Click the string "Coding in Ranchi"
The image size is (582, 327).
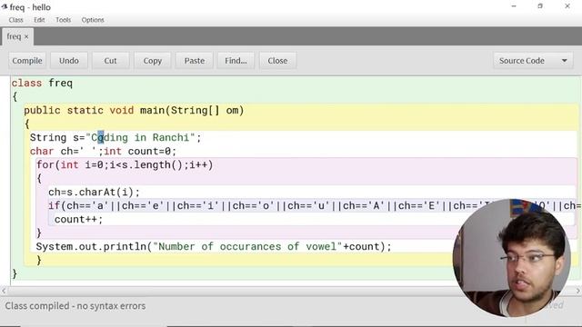[140, 137]
